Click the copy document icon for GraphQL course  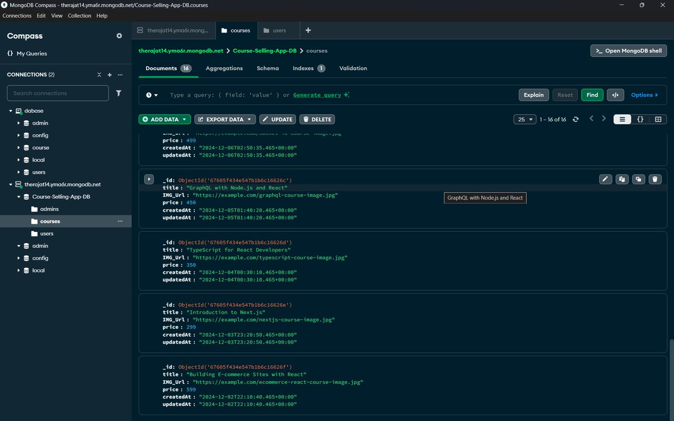tap(622, 179)
